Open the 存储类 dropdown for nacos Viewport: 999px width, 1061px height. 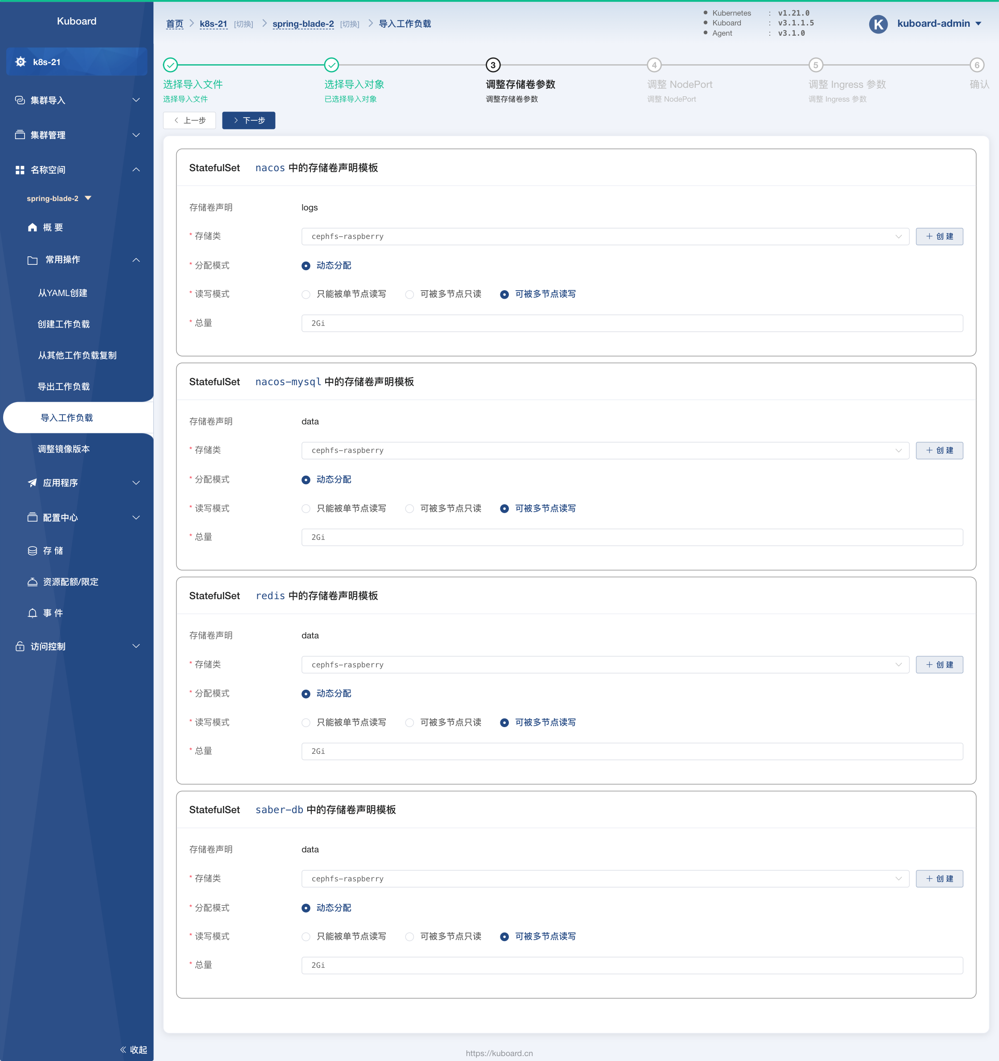[604, 236]
